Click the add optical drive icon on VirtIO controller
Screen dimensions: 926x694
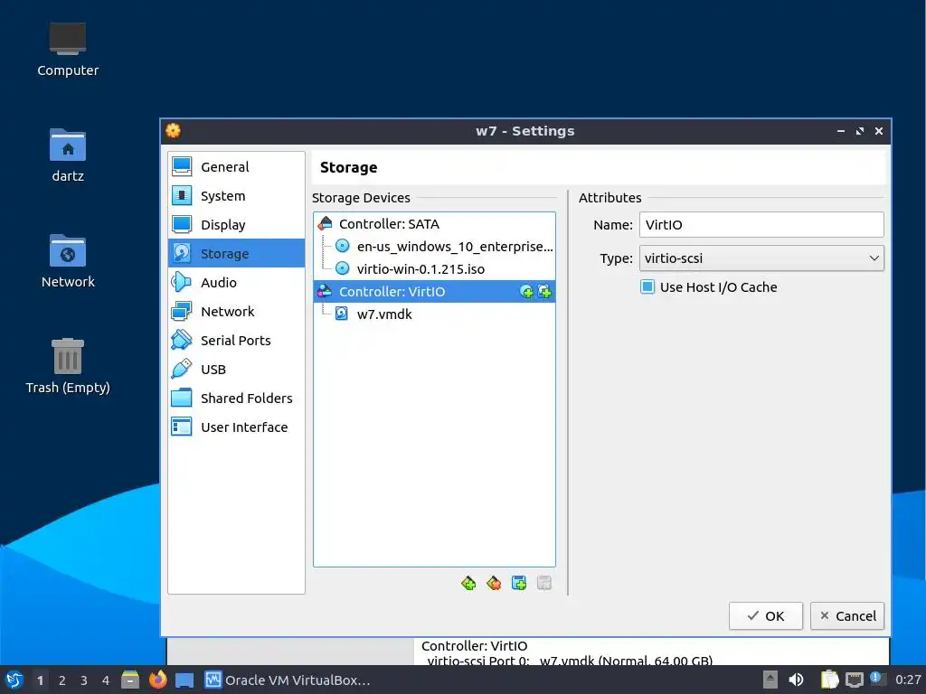pyautogui.click(x=526, y=292)
